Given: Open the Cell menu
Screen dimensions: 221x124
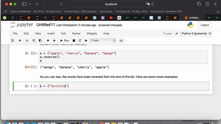Looking at the screenshot, I should (x=63, y=33).
